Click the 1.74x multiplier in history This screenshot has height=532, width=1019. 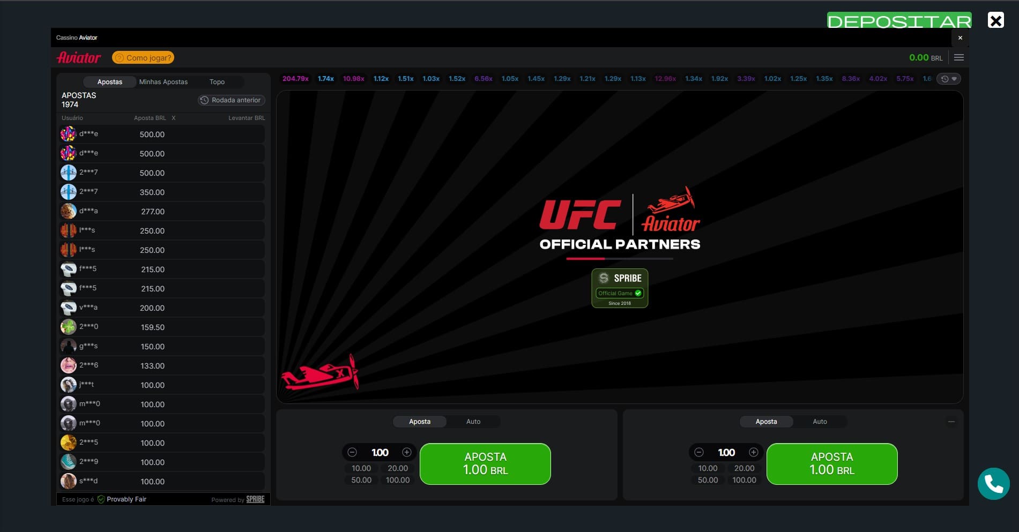326,79
